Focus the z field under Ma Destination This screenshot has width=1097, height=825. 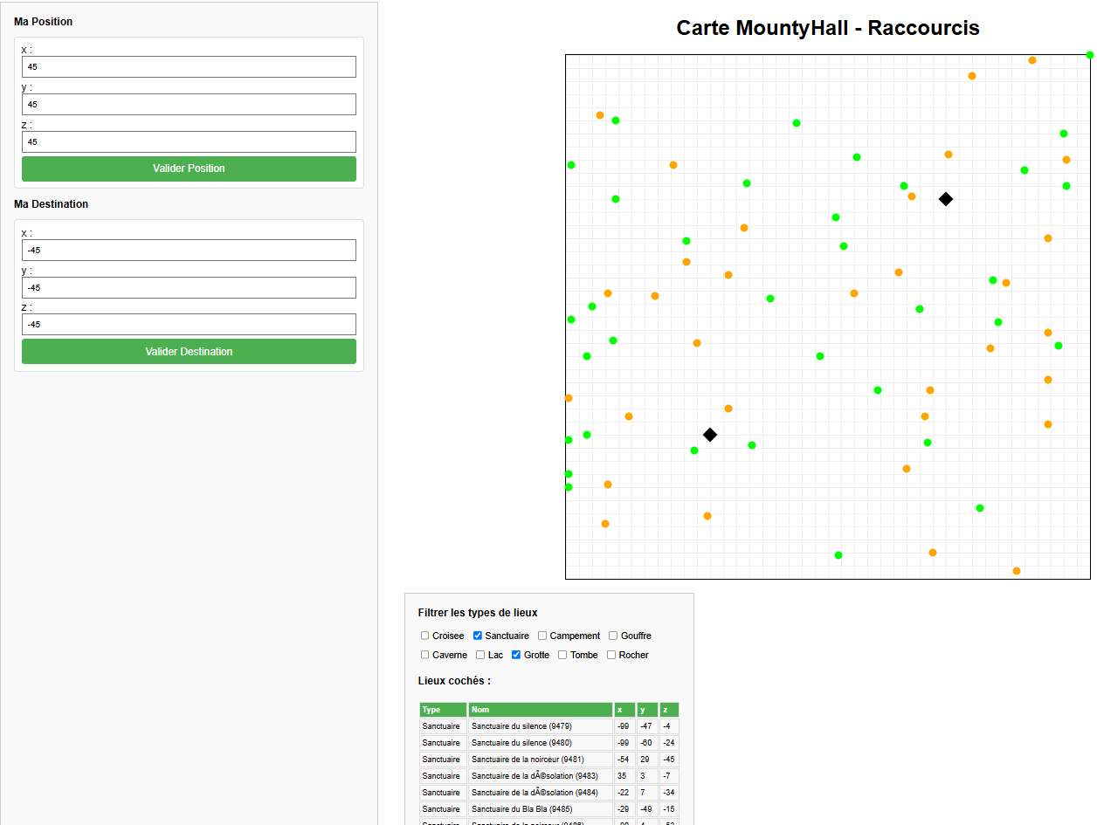pos(189,324)
